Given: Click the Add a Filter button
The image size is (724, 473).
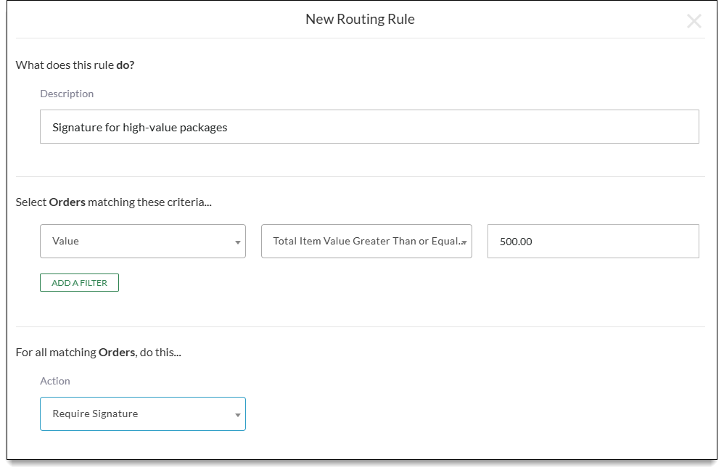Looking at the screenshot, I should point(79,283).
